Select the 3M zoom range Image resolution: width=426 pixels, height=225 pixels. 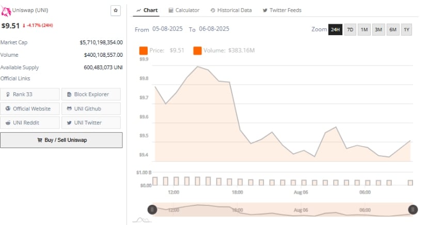tap(378, 29)
